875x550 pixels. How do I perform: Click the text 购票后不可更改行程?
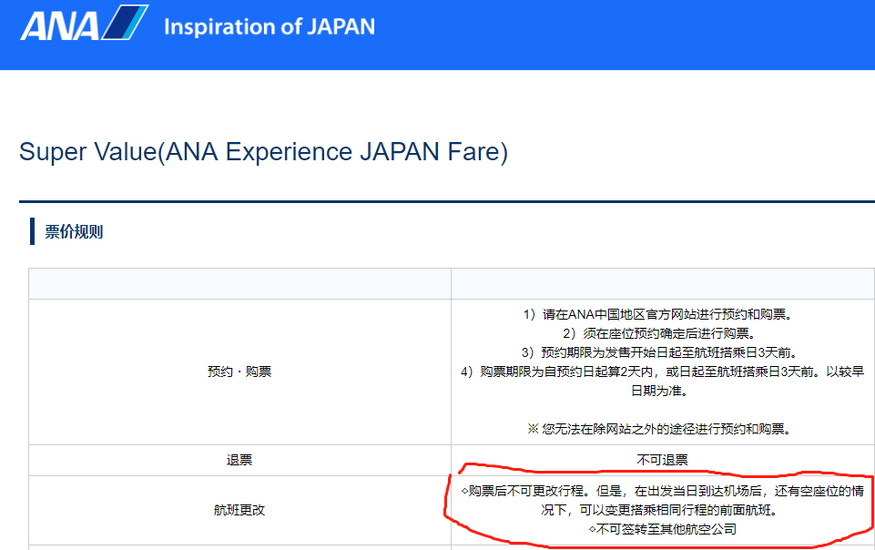(526, 491)
